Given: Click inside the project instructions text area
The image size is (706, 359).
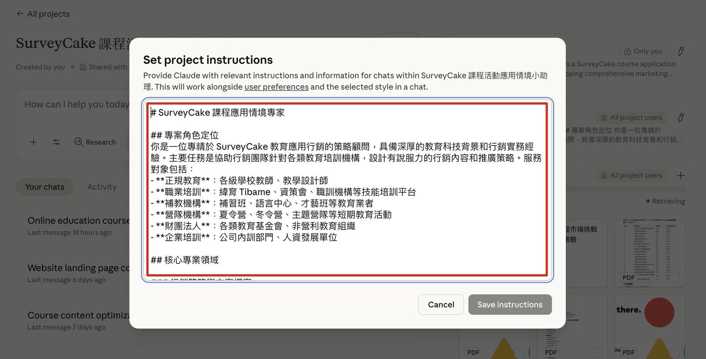Looking at the screenshot, I should [347, 190].
